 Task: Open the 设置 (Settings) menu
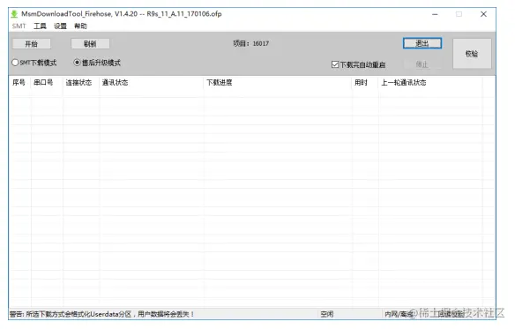coord(60,26)
